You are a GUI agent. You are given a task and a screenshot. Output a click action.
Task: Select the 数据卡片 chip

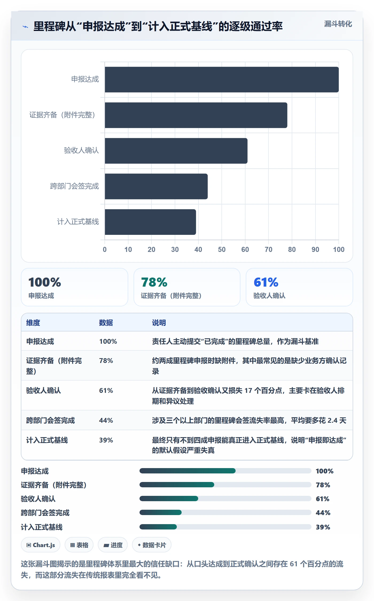(152, 545)
